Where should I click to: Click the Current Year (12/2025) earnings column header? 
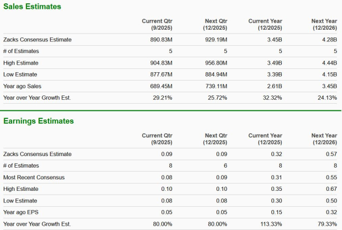266,139
